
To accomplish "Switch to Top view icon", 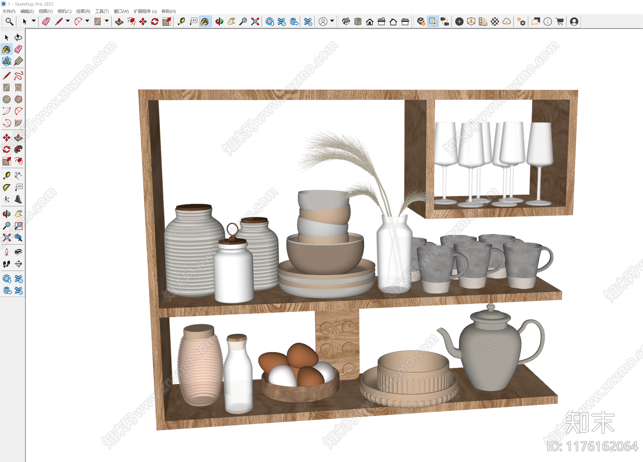I will (x=358, y=22).
